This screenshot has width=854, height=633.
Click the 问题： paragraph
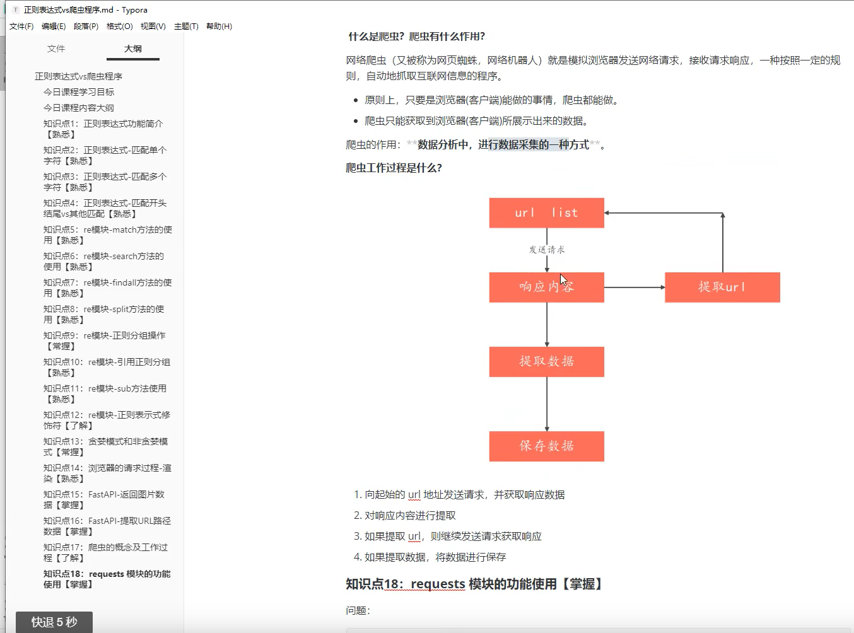click(x=358, y=610)
